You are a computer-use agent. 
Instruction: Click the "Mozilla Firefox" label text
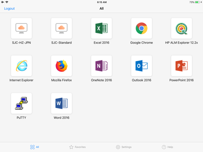61,80
